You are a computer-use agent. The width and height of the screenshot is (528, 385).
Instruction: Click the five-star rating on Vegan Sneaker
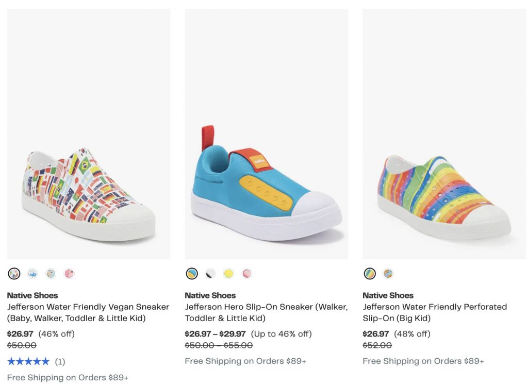click(29, 361)
